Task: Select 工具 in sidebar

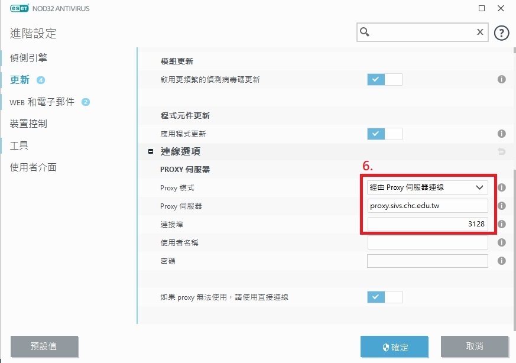Action: 19,145
